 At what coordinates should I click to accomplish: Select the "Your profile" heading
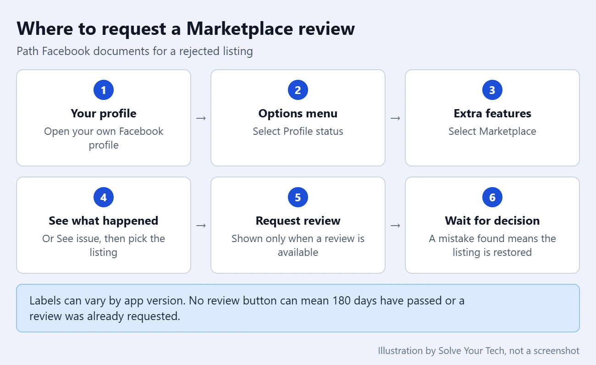104,113
